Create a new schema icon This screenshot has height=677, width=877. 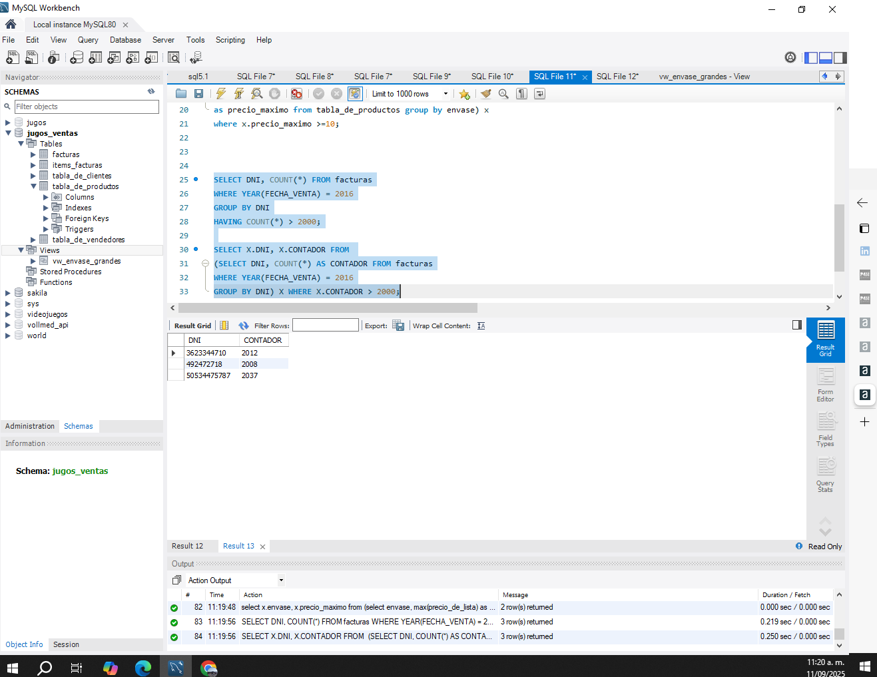tap(77, 58)
